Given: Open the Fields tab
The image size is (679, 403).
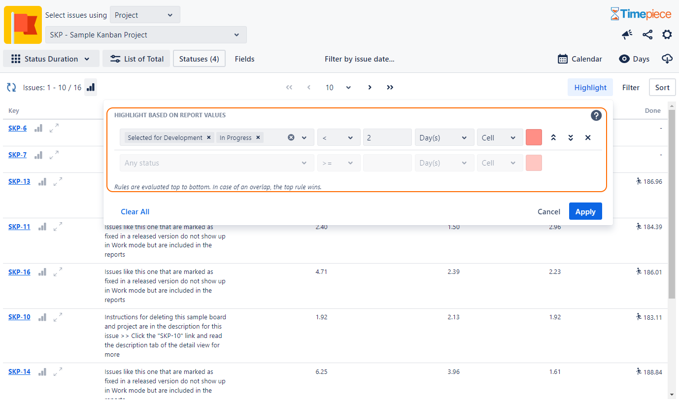Looking at the screenshot, I should (x=244, y=59).
